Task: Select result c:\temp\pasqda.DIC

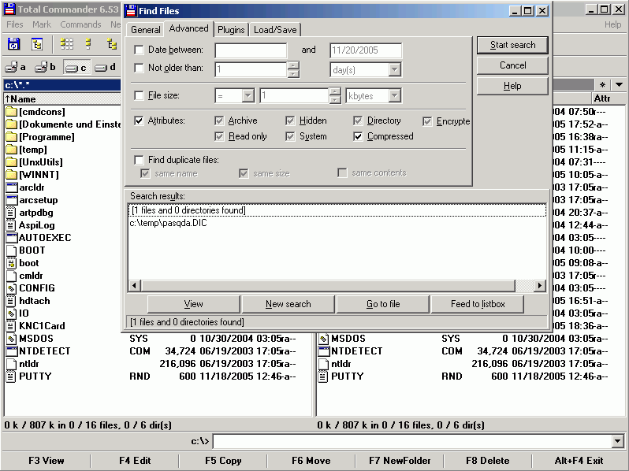Action: [x=168, y=223]
